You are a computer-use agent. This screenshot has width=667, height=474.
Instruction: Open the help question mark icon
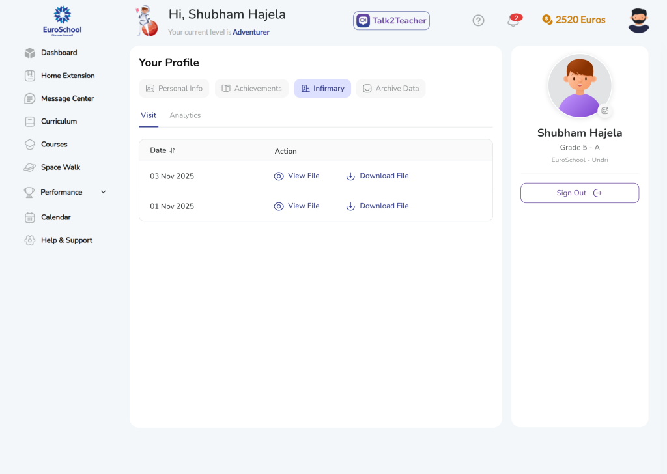pyautogui.click(x=478, y=21)
